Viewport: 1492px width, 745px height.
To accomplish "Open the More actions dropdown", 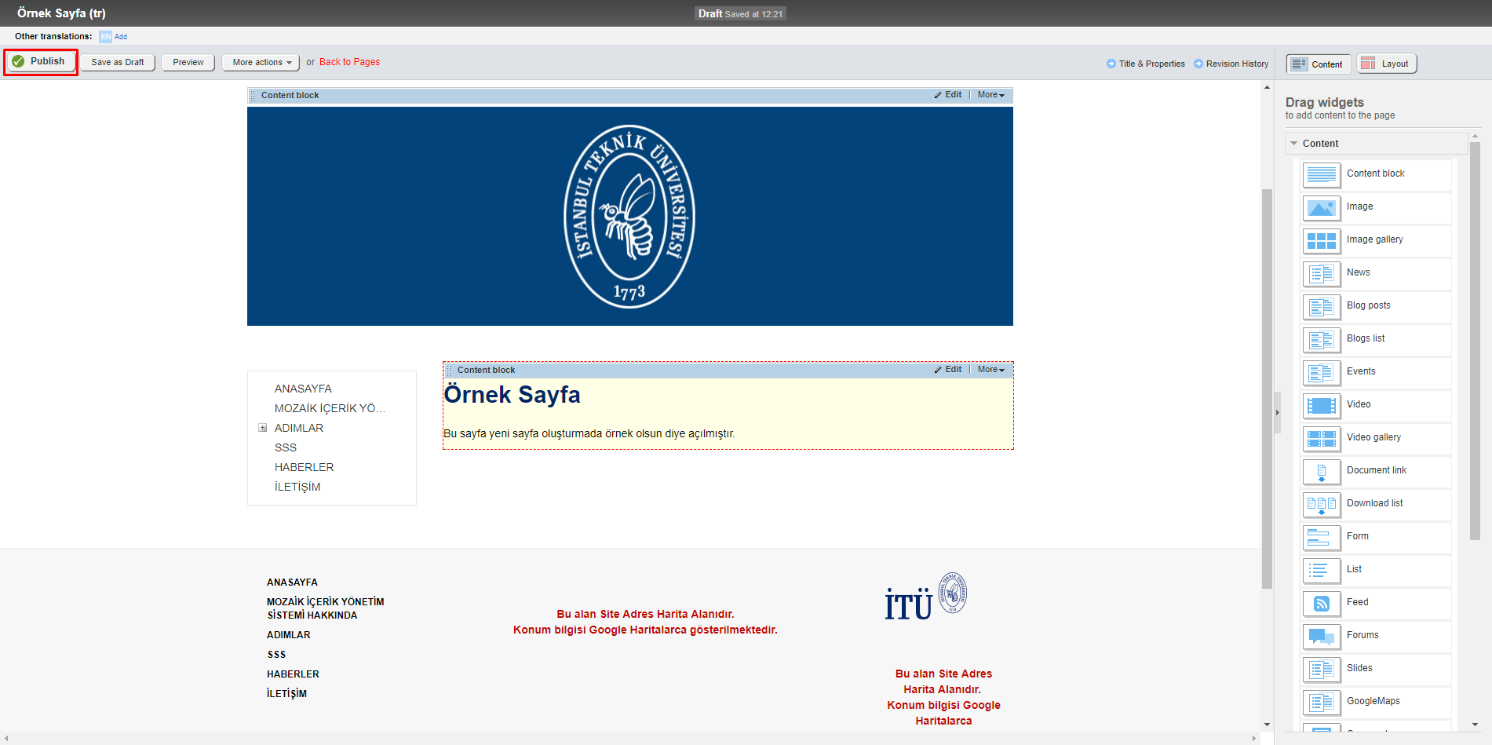I will [x=261, y=63].
